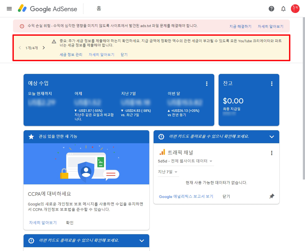Screen dimensions: 305x251
Task: Go to previous notice arrow
Action: pos(20,48)
